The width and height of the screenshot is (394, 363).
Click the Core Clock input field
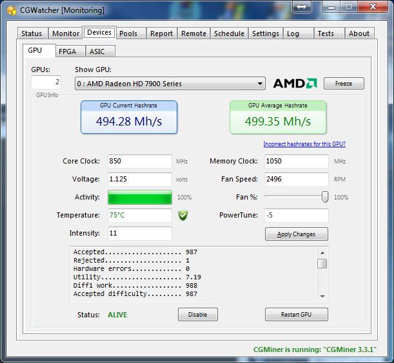pos(140,161)
